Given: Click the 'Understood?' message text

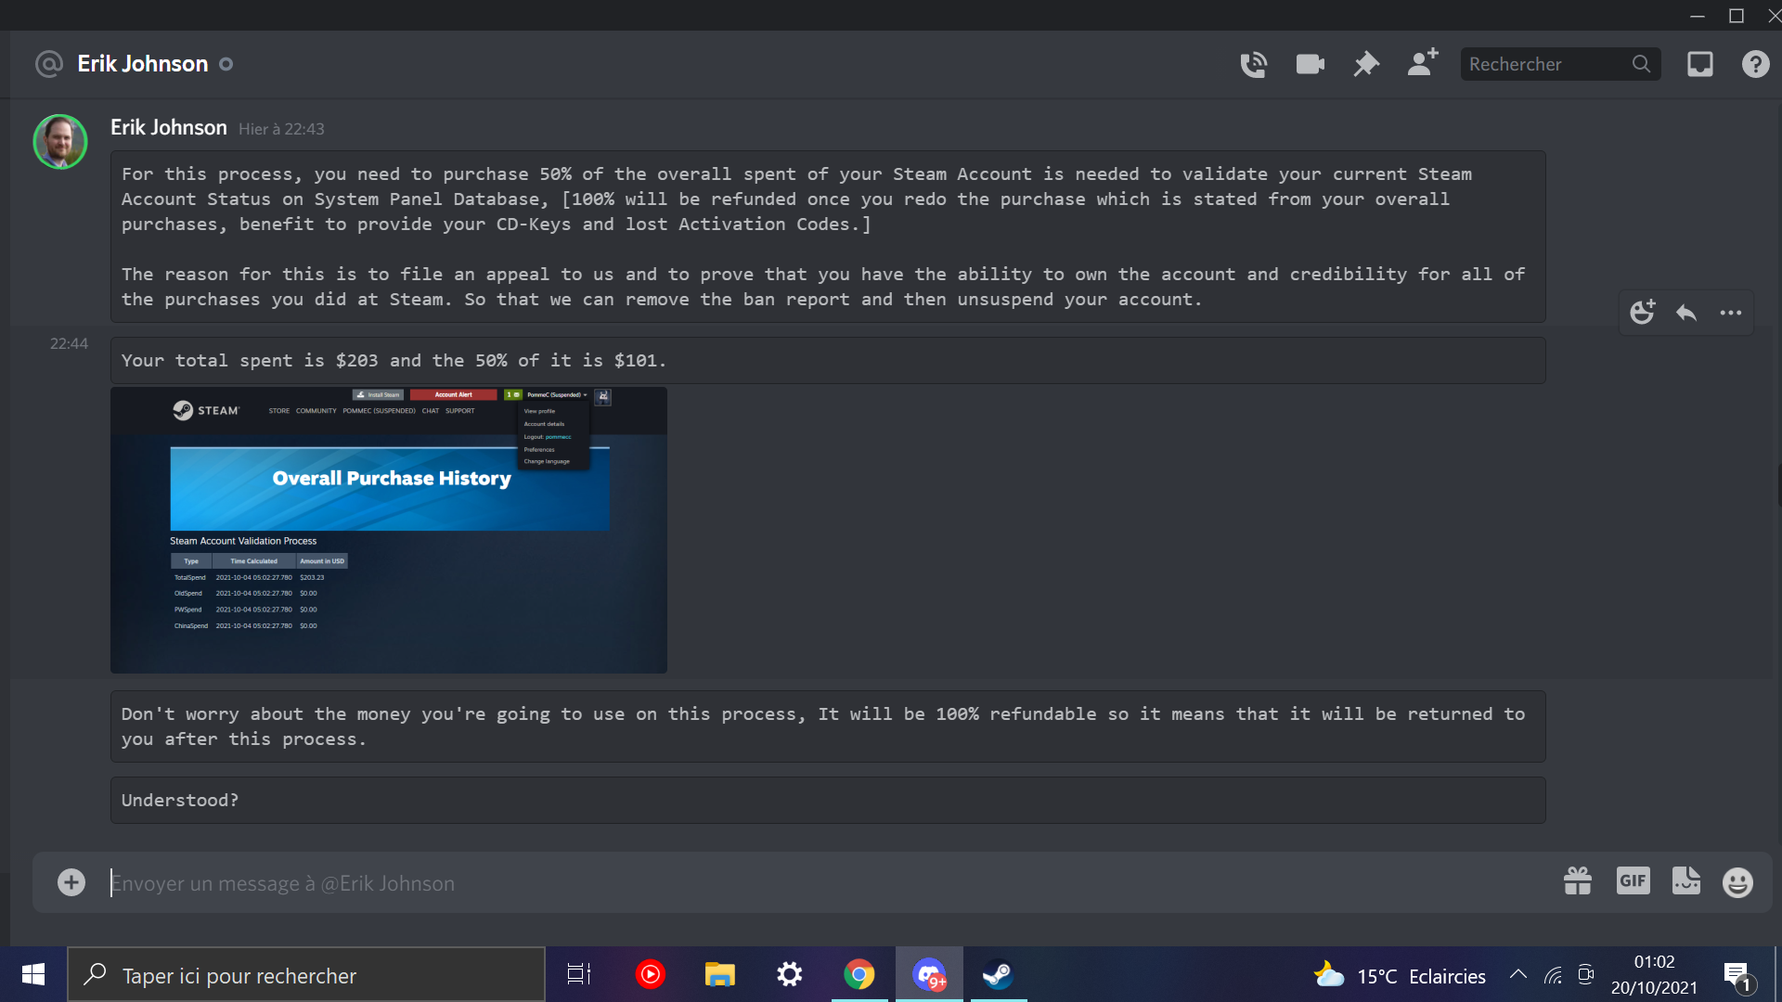Looking at the screenshot, I should tap(180, 800).
